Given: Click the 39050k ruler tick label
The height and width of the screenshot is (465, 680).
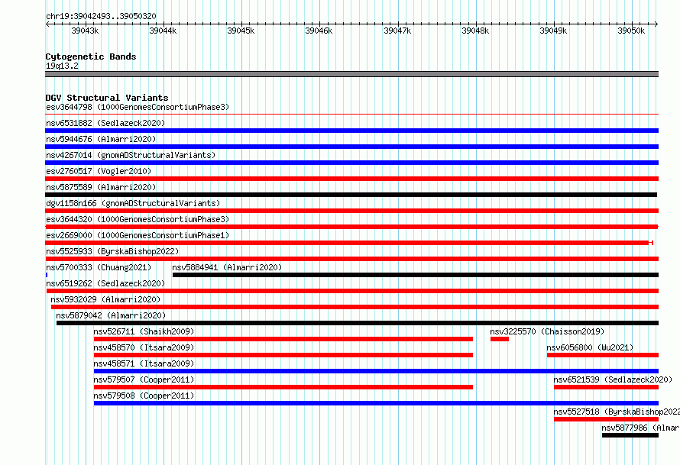Looking at the screenshot, I should [x=631, y=31].
